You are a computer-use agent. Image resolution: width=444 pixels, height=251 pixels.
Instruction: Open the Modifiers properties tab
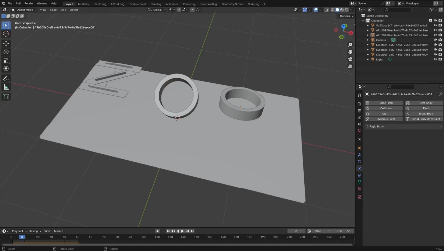pyautogui.click(x=359, y=155)
